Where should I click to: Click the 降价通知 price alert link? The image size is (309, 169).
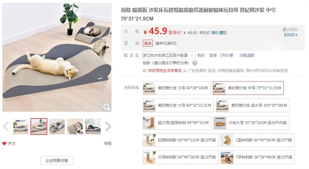[x=219, y=33]
